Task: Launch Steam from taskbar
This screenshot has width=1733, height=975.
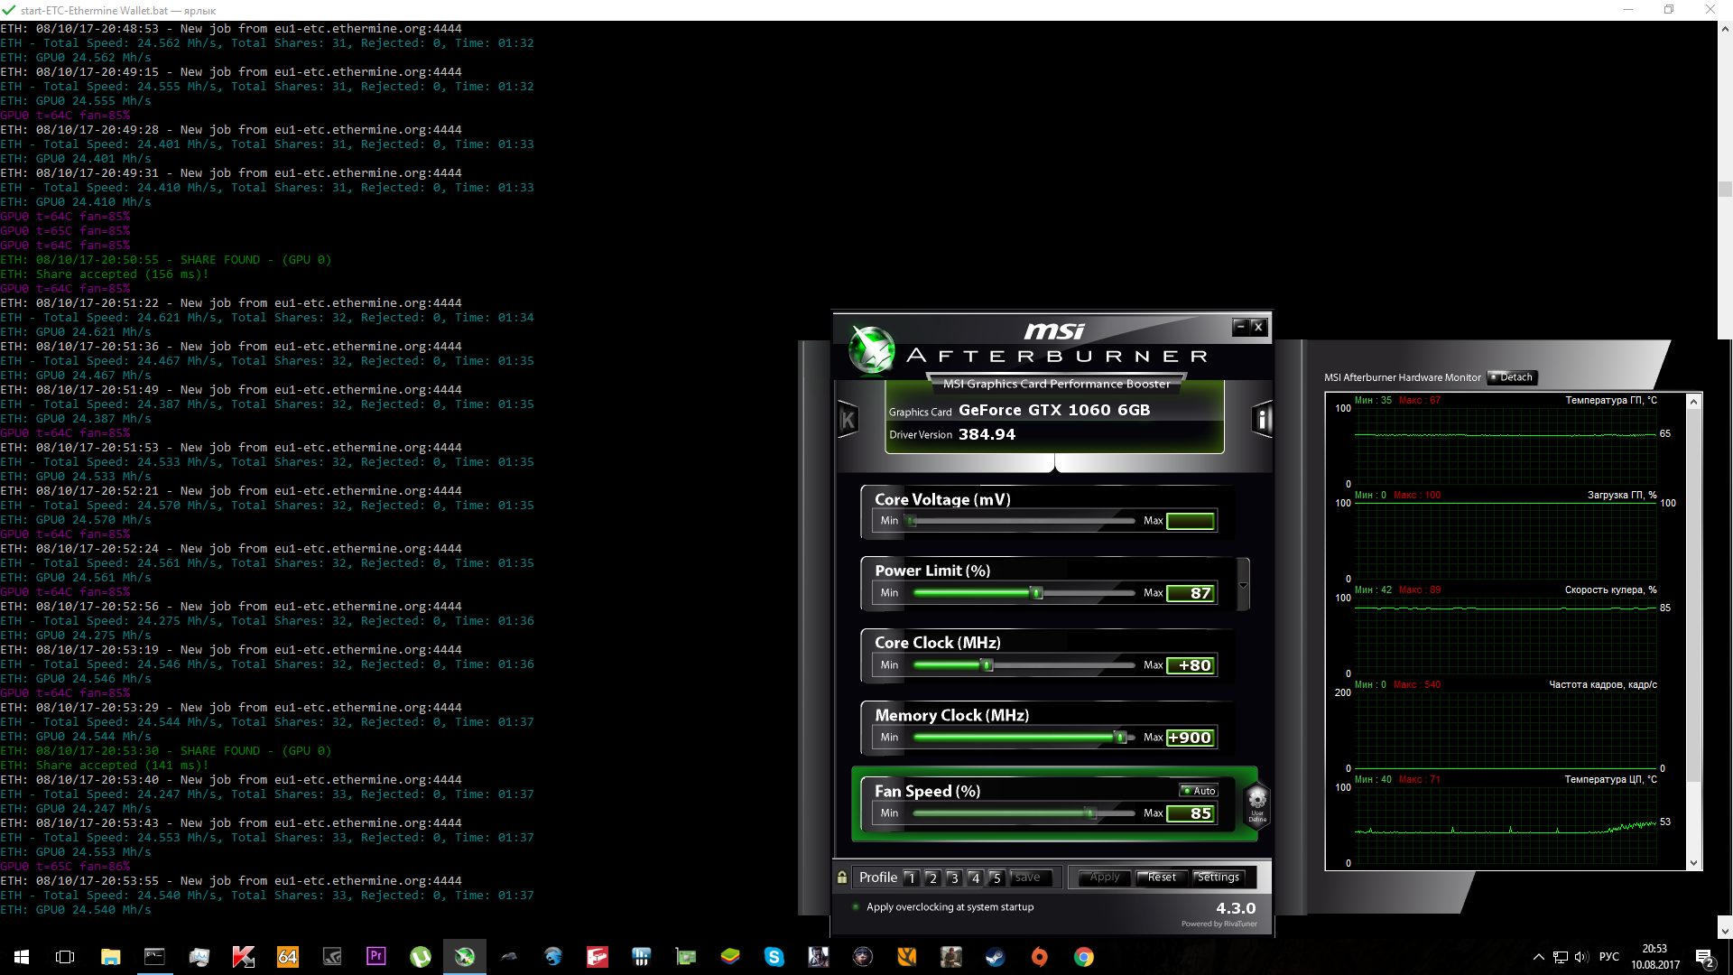Action: (x=995, y=957)
